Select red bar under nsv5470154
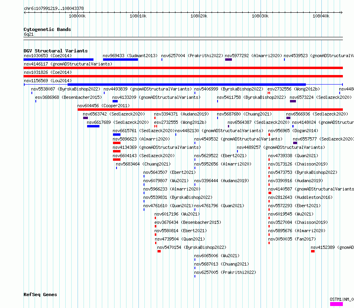 pos(159,251)
